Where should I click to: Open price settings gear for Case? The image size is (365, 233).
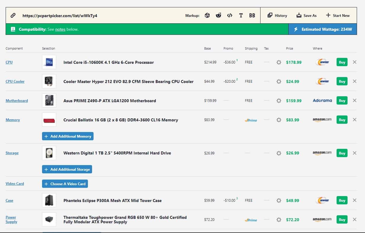pyautogui.click(x=279, y=201)
